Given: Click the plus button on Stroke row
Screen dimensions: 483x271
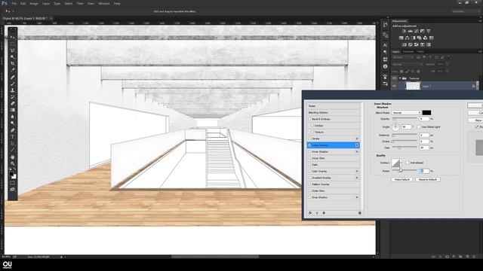Looking at the screenshot, I should [x=357, y=139].
